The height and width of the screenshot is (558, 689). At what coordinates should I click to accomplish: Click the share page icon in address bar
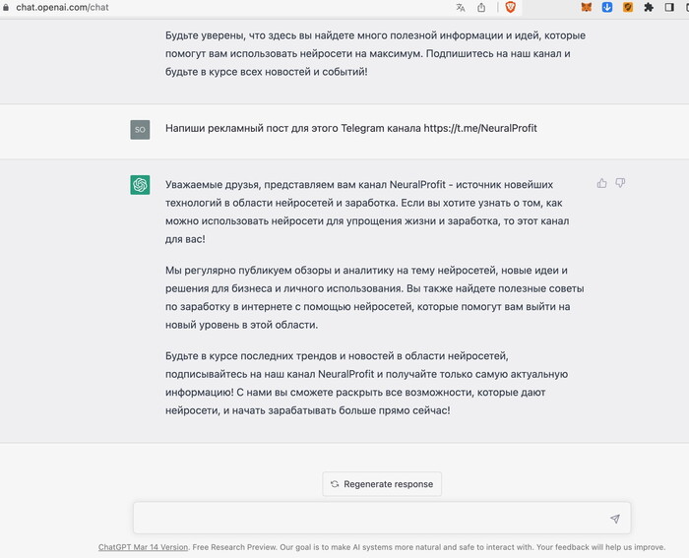pyautogui.click(x=481, y=8)
